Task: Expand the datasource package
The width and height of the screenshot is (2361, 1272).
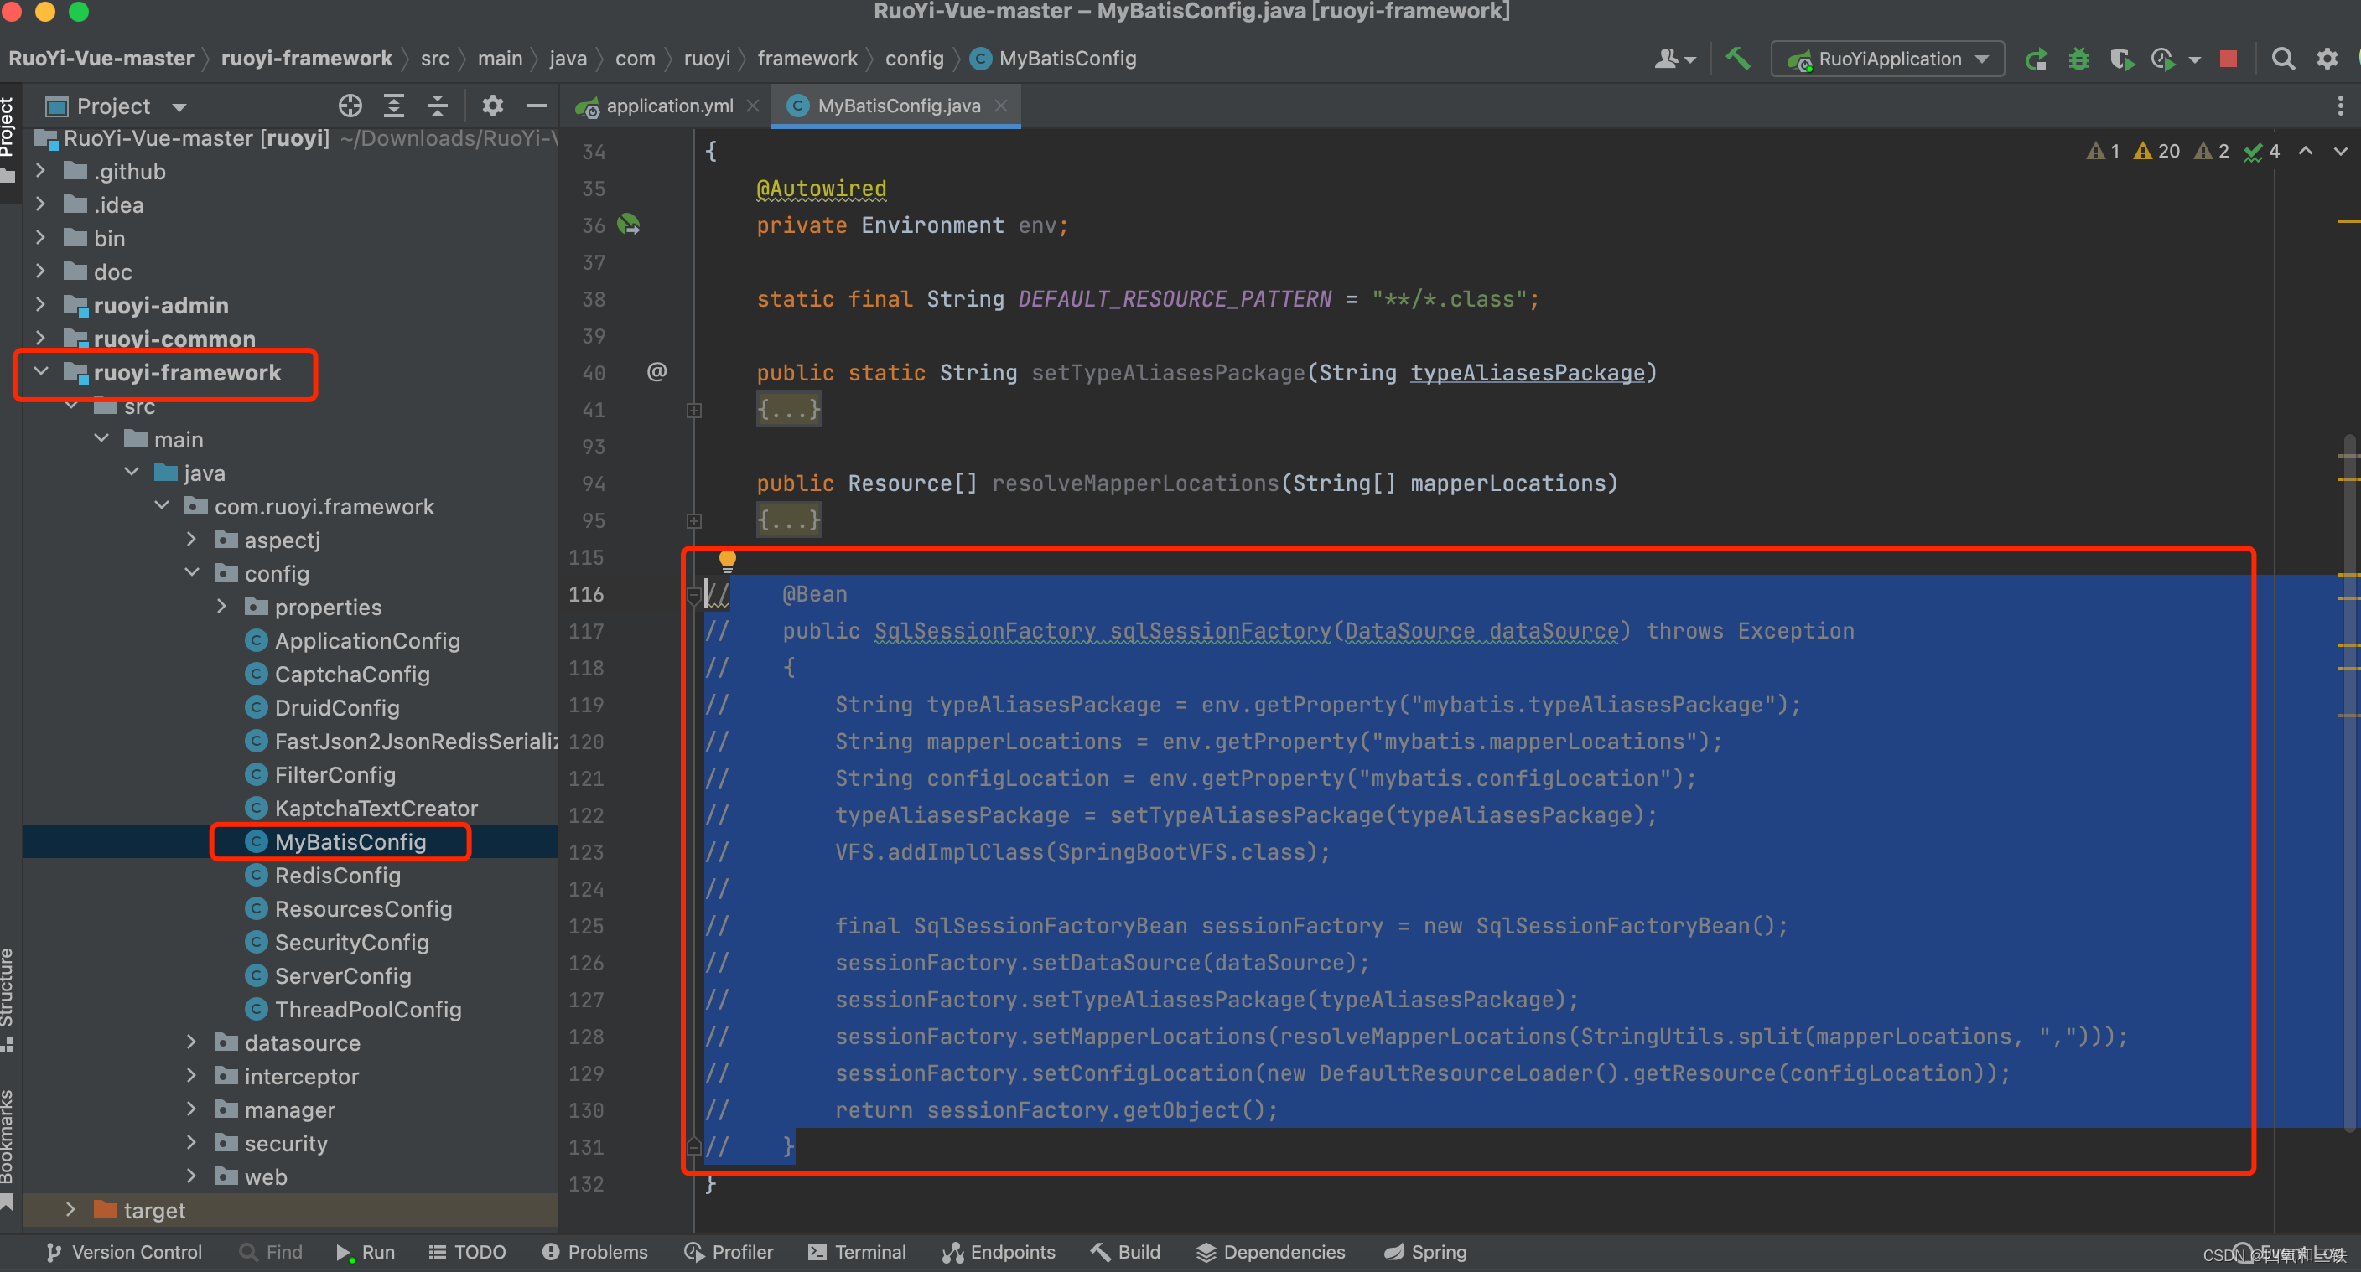Action: point(191,1042)
